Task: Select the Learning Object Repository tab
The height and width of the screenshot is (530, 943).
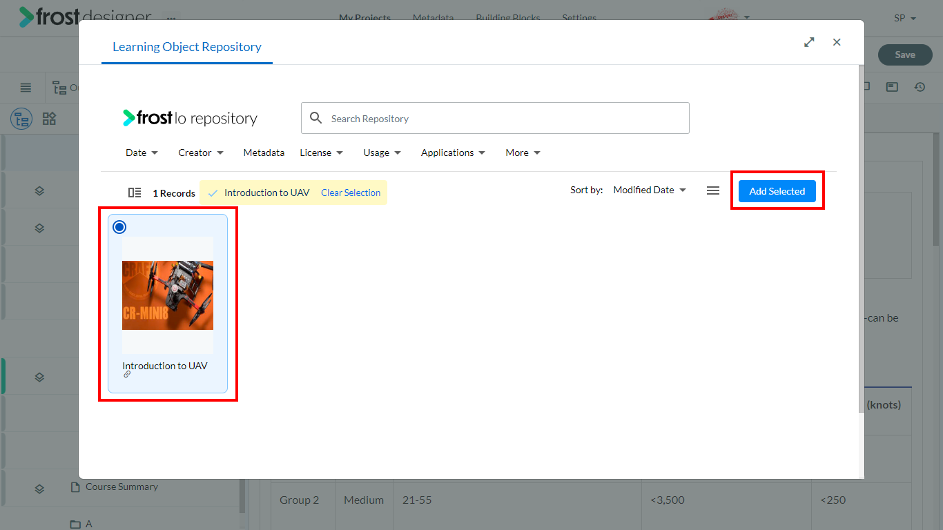Action: [x=187, y=47]
